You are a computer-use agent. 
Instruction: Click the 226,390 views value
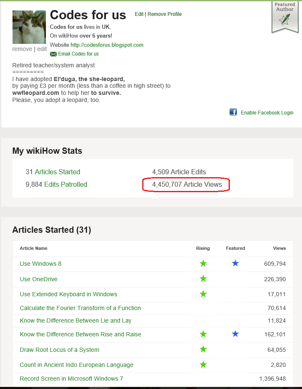275,279
